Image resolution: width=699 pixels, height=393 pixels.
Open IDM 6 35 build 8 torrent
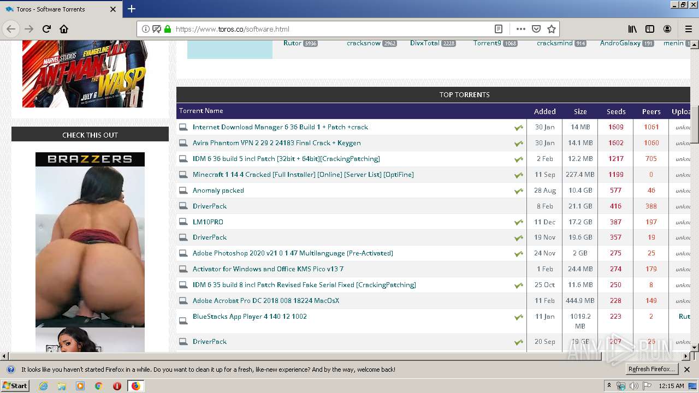[304, 285]
